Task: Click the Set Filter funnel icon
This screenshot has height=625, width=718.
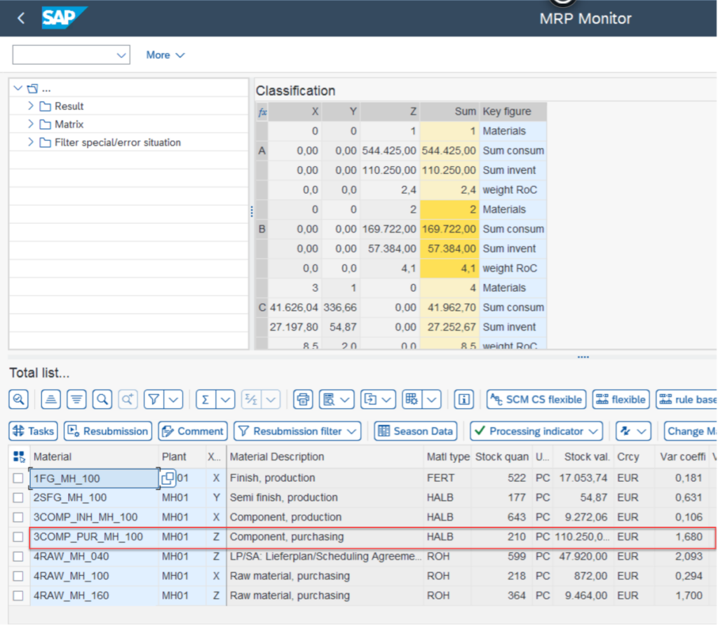Action: pyautogui.click(x=154, y=399)
